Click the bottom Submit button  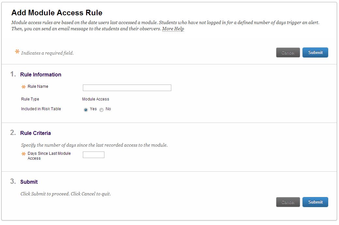coord(315,202)
